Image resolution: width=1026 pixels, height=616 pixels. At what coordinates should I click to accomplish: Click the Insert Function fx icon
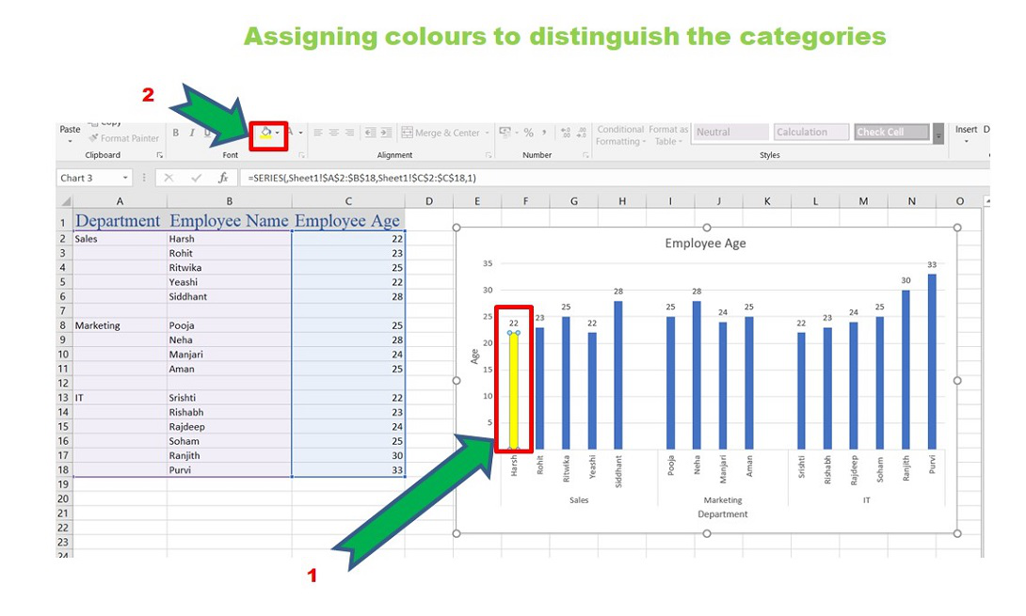223,178
